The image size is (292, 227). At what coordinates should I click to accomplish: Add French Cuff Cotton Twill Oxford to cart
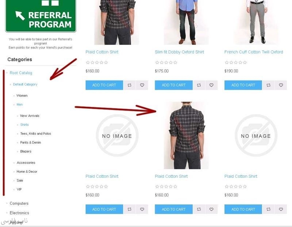click(243, 85)
